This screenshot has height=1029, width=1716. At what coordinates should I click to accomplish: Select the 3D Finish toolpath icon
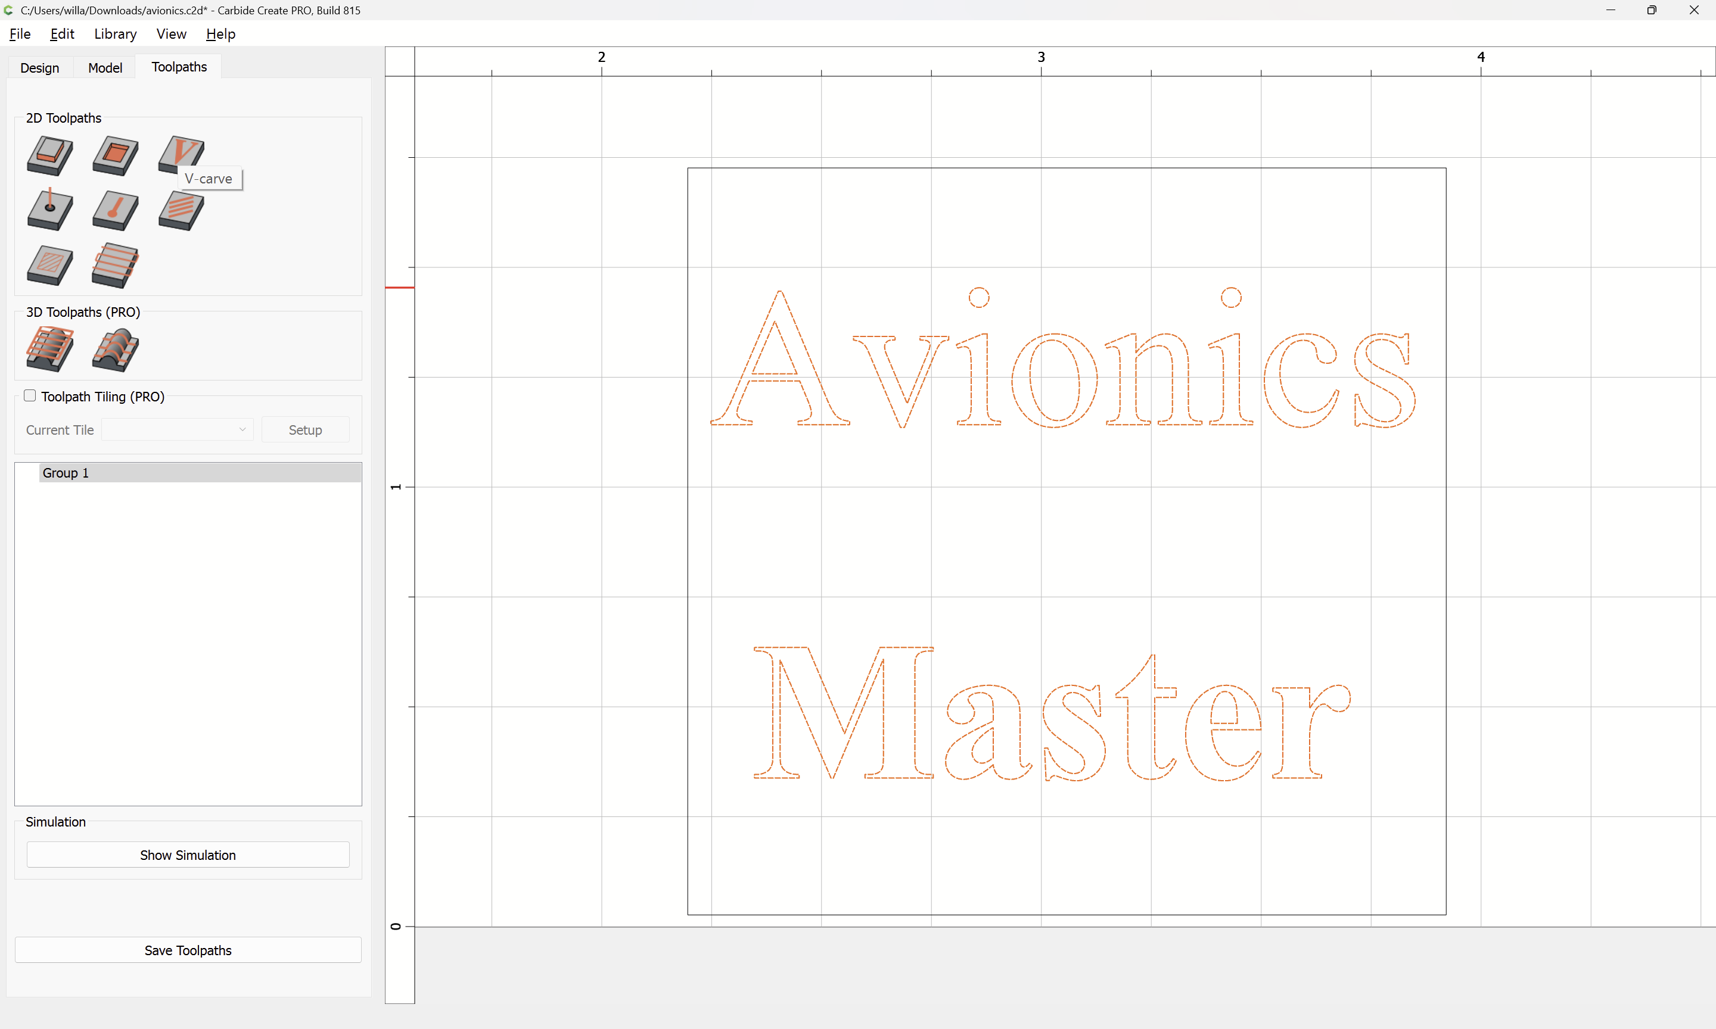point(115,350)
